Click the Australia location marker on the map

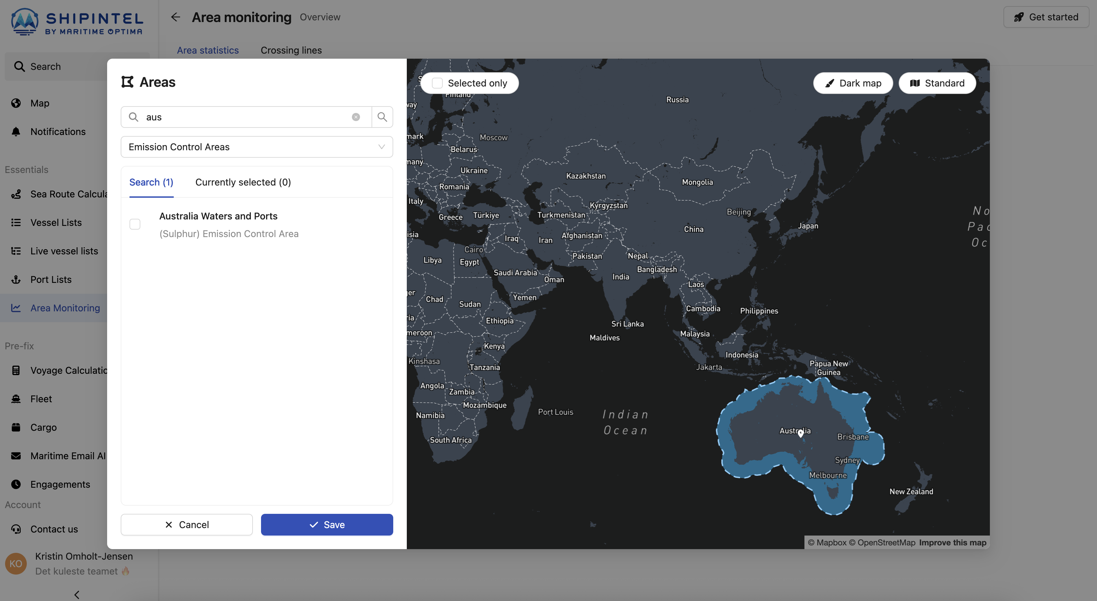pyautogui.click(x=801, y=433)
